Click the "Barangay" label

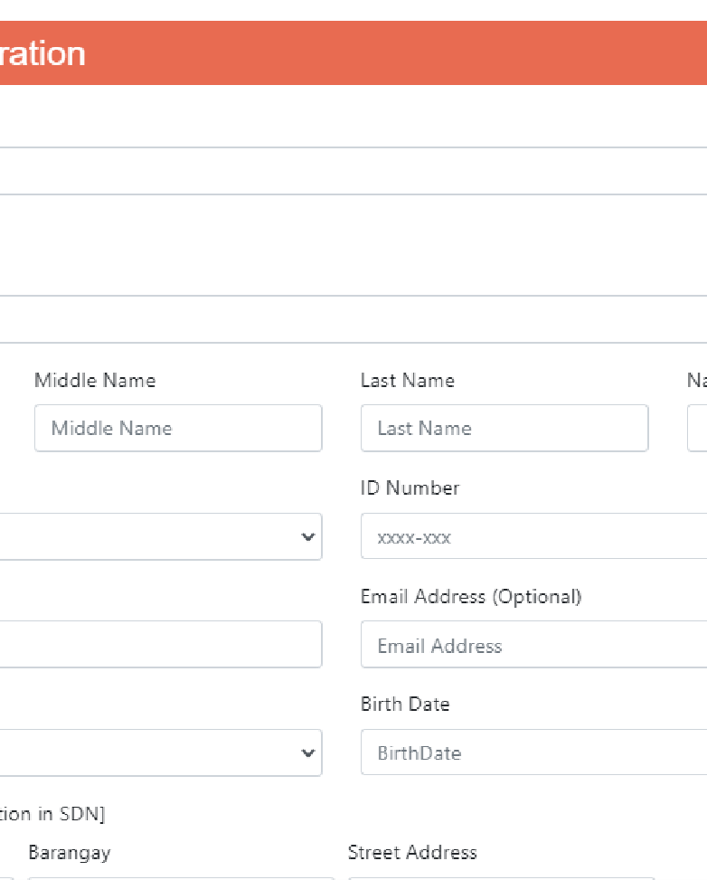(x=70, y=853)
